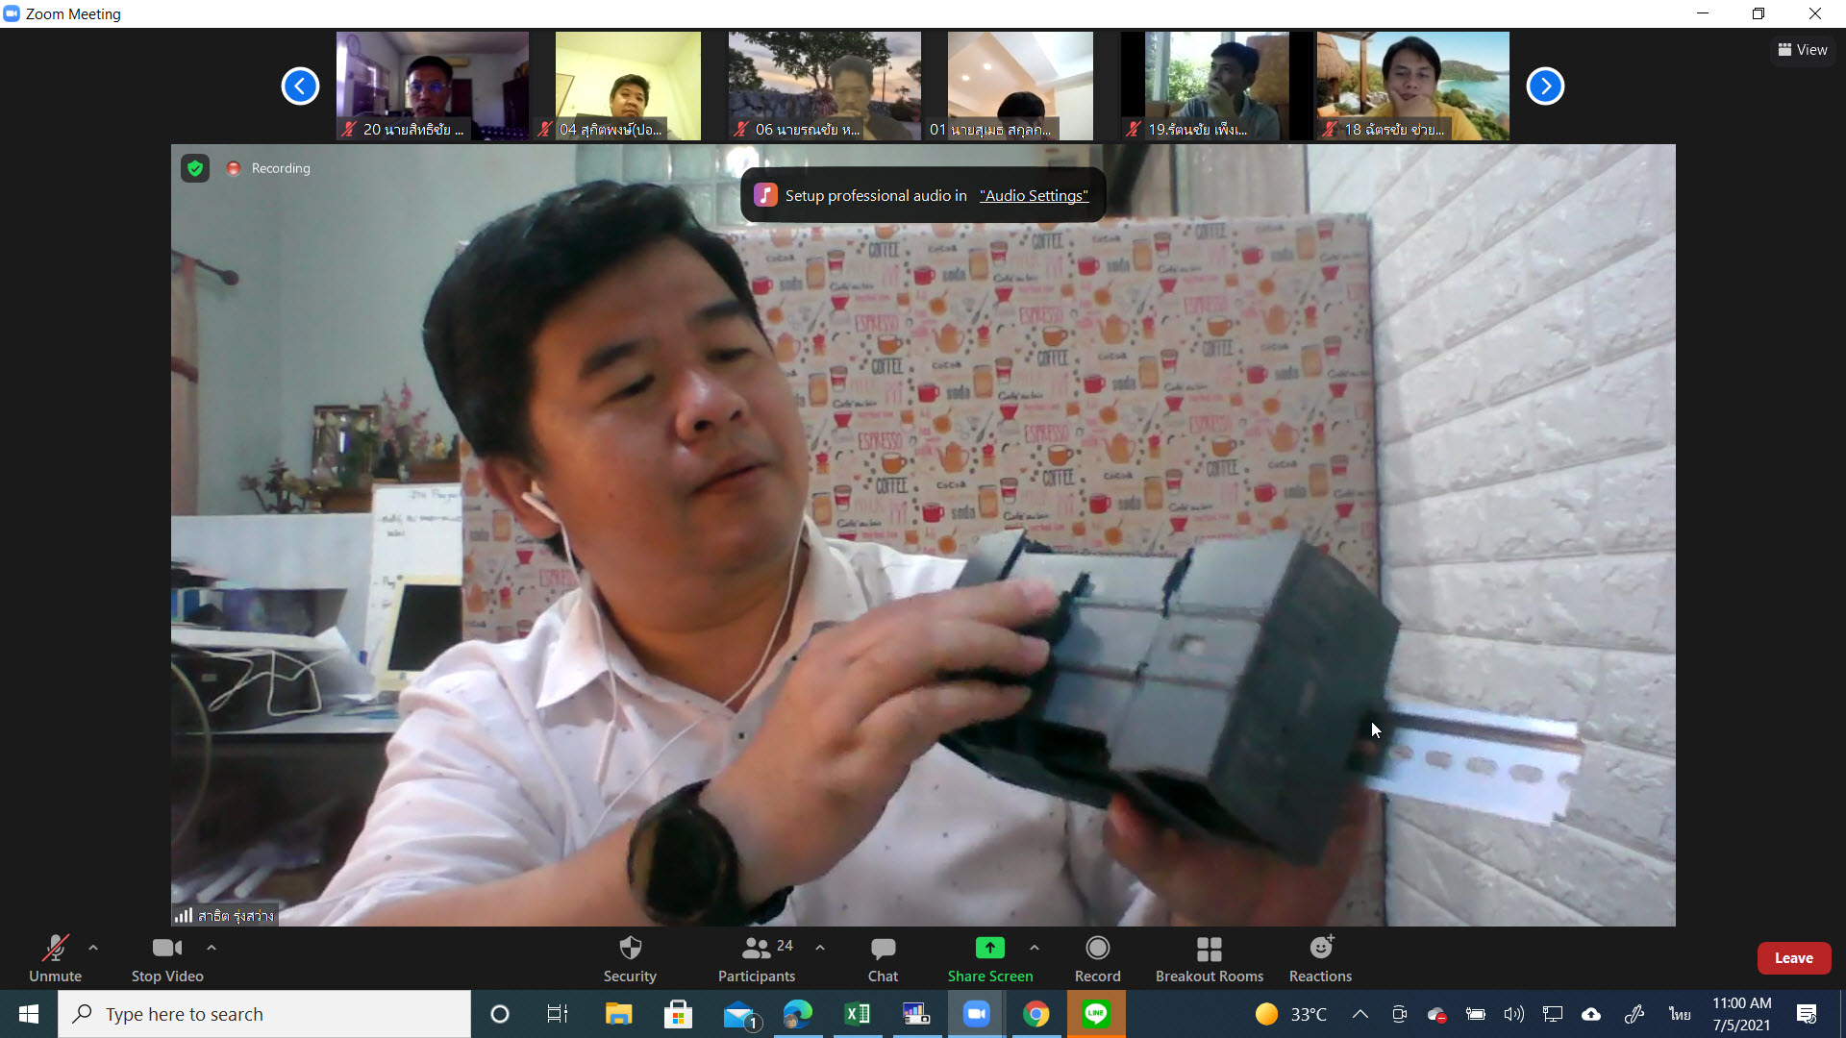Open Excel from the taskbar
1846x1038 pixels.
(858, 1014)
